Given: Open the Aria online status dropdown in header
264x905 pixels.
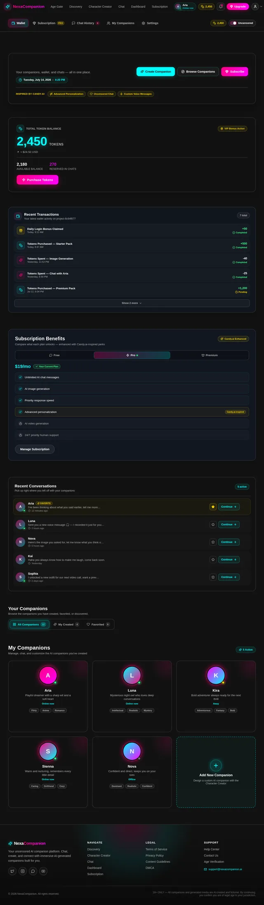Looking at the screenshot, I should [x=185, y=7].
